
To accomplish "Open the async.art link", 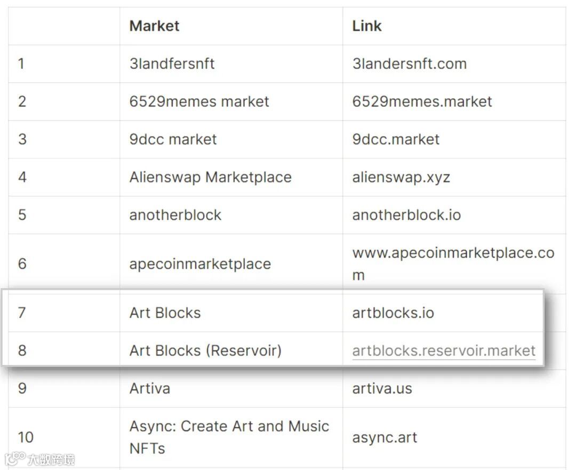I will 384,437.
